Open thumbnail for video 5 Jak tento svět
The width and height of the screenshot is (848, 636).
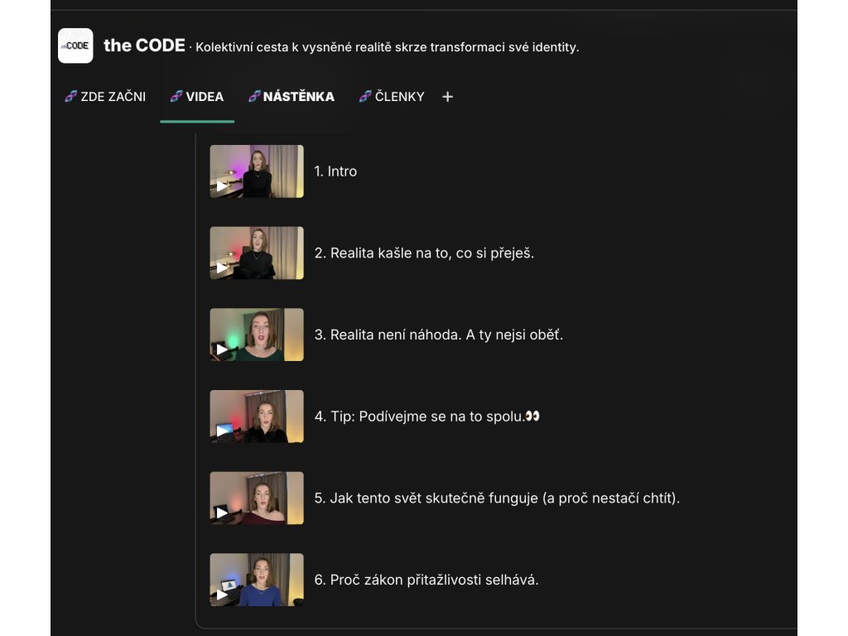pos(257,498)
